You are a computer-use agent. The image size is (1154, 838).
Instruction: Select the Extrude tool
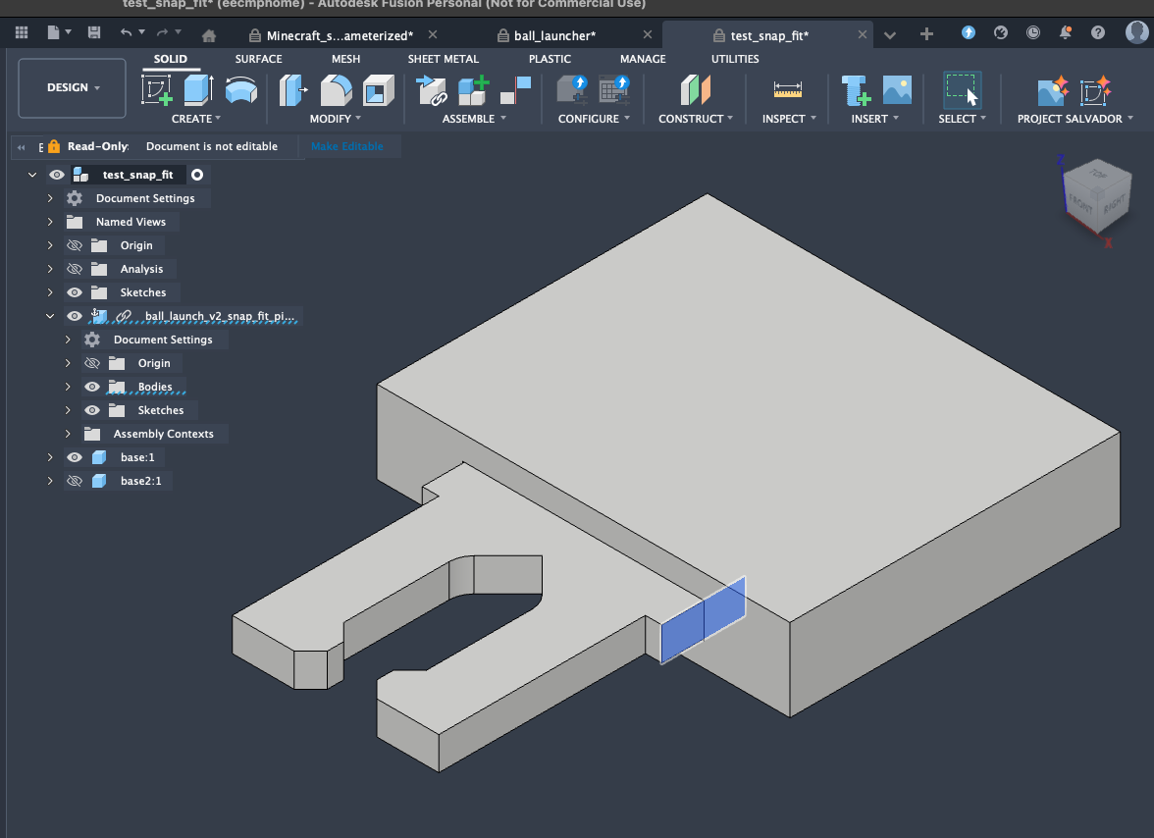[198, 90]
